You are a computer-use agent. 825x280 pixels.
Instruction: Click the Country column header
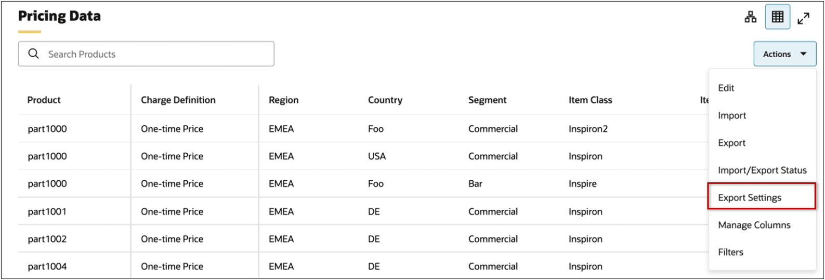(385, 100)
